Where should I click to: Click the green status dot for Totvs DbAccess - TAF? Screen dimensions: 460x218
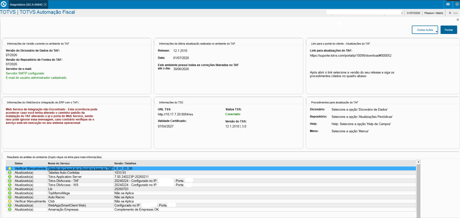[10, 181]
